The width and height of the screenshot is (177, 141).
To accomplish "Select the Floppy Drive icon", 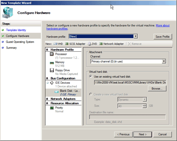I will [x=52, y=70].
